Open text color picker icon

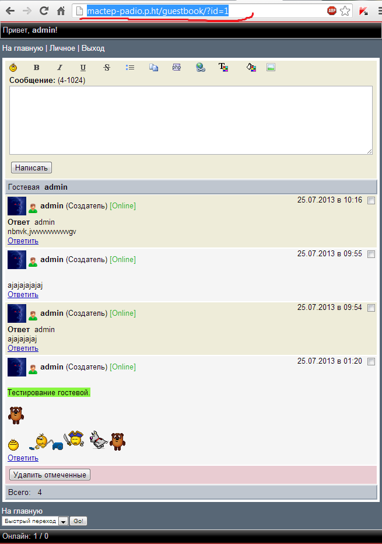223,67
